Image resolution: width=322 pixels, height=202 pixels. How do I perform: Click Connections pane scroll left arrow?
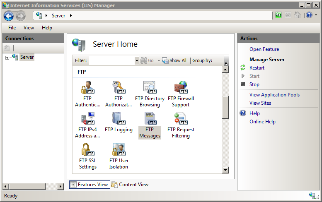tap(5, 186)
